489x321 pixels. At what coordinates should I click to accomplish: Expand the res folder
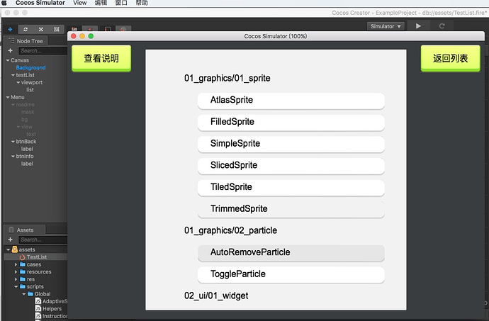[16, 279]
